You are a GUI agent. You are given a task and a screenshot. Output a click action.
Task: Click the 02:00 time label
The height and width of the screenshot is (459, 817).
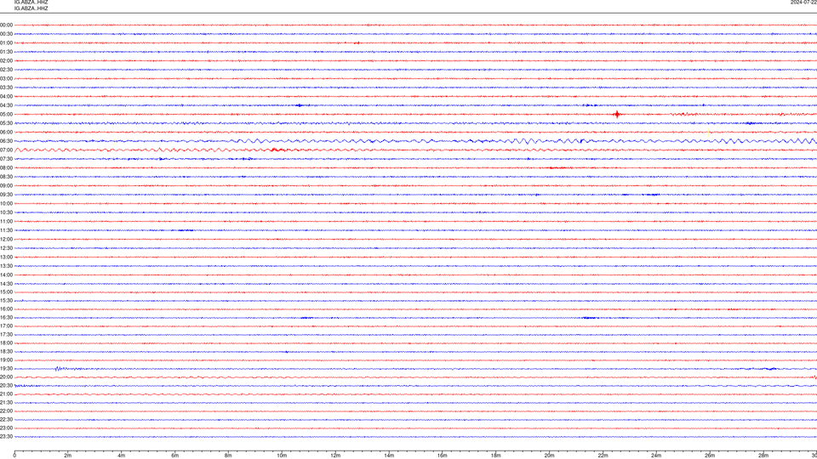tap(6, 61)
